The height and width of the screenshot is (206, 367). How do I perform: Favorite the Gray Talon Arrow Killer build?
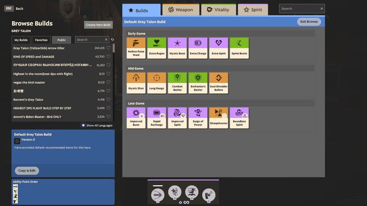pyautogui.click(x=109, y=48)
